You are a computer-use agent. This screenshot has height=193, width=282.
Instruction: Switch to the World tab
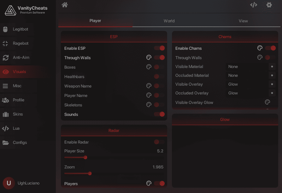click(169, 21)
